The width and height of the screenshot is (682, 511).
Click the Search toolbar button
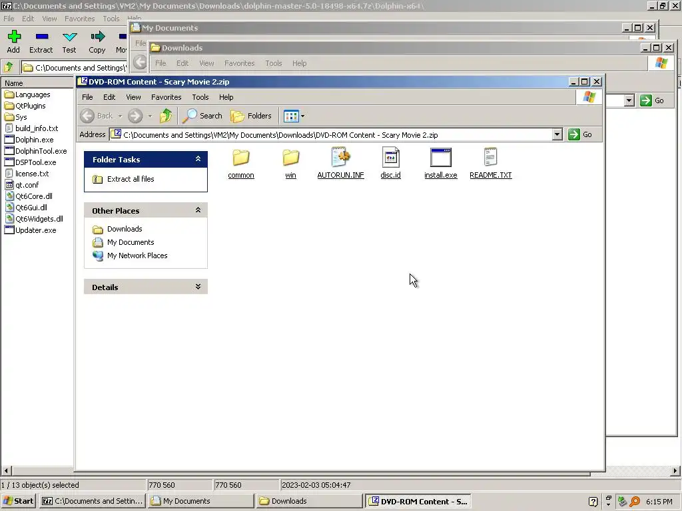coord(202,116)
